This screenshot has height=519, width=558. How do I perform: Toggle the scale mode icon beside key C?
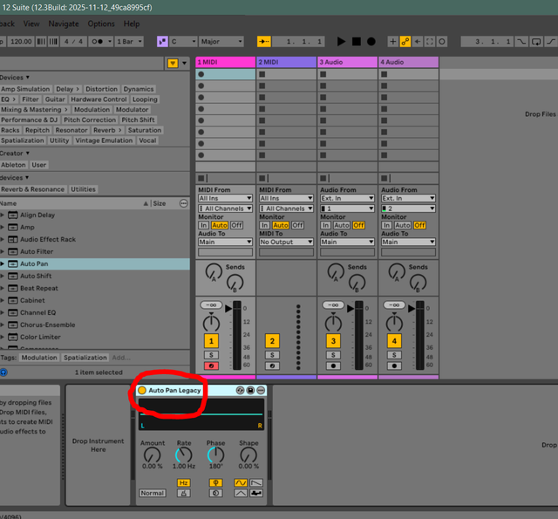click(x=162, y=42)
